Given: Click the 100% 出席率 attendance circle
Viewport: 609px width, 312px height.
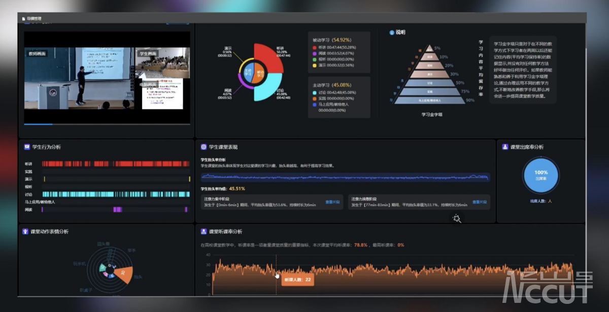Looking at the screenshot, I should tap(540, 175).
